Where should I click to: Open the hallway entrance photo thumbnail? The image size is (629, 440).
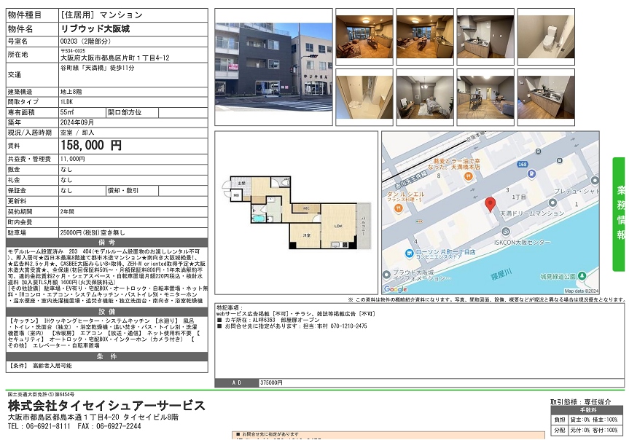click(x=364, y=93)
